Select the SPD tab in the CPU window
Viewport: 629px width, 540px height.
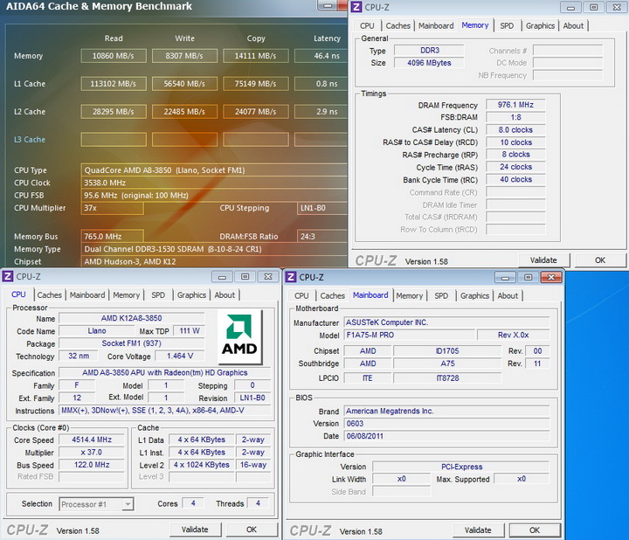157,294
